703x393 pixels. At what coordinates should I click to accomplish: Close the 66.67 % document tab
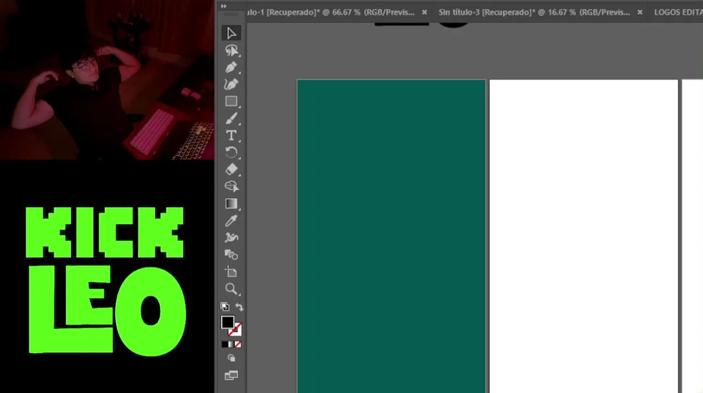point(424,12)
